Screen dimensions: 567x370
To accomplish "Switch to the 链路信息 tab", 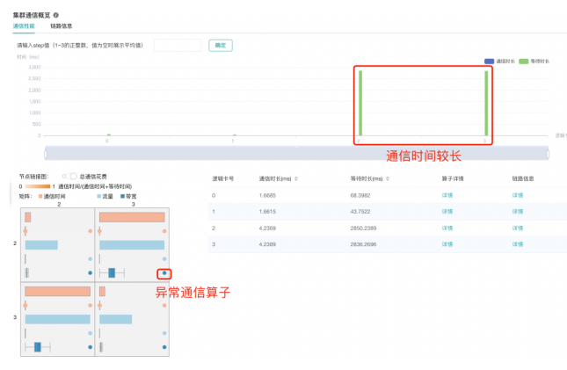I will (62, 26).
